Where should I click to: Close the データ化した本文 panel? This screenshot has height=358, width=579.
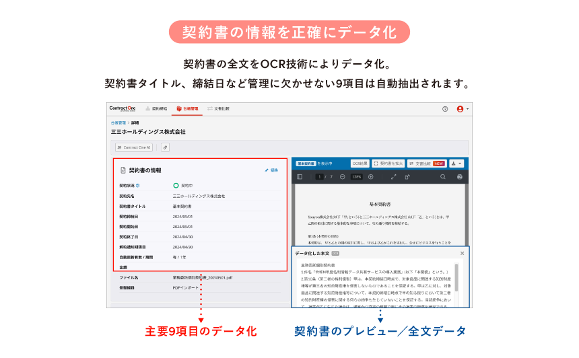tap(463, 253)
